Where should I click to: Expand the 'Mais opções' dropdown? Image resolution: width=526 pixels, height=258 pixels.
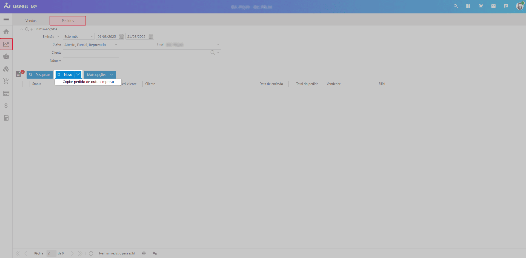click(x=112, y=74)
